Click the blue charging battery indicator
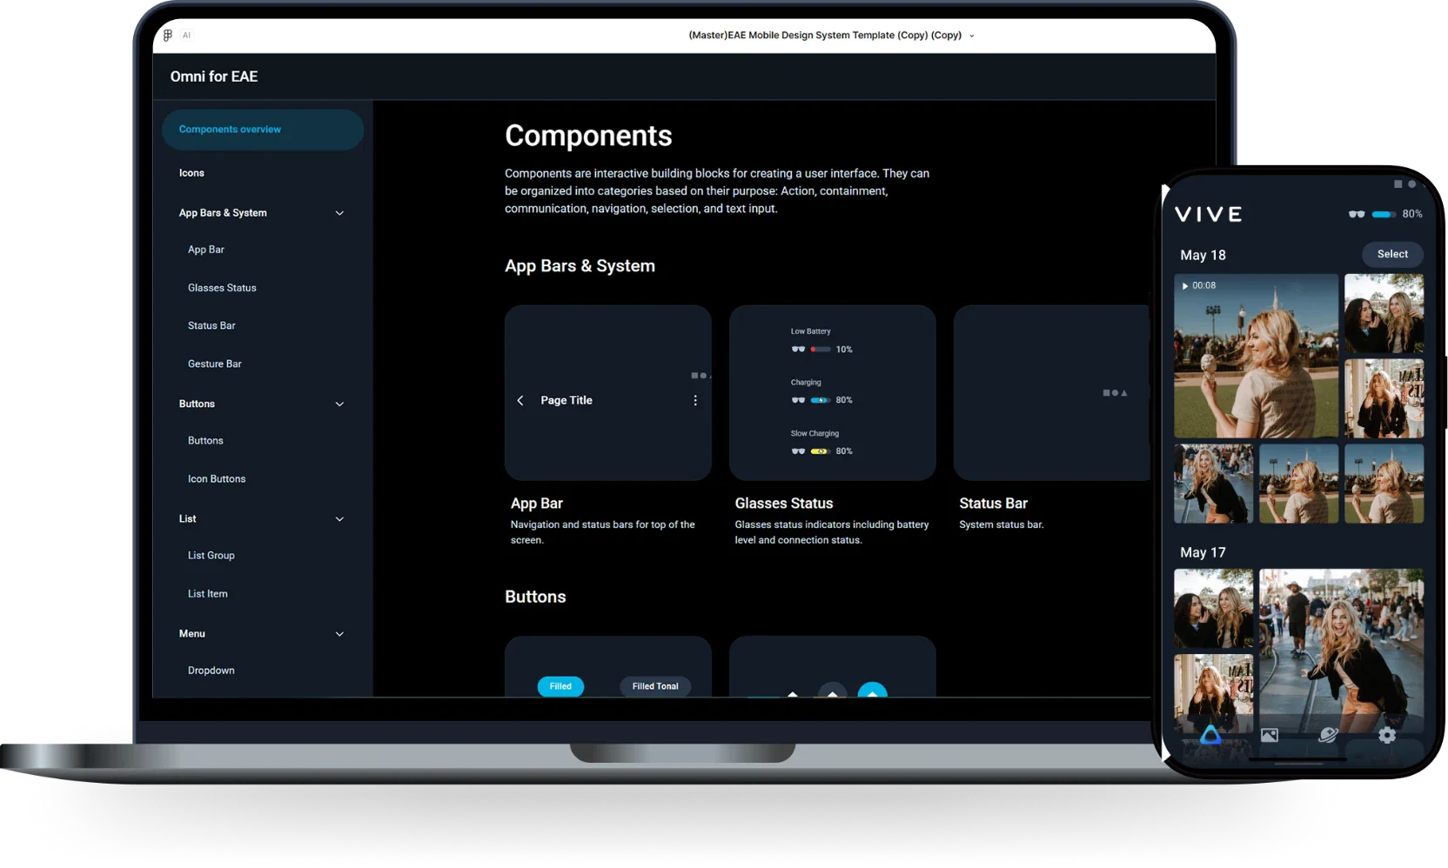1448x868 pixels. [x=821, y=401]
